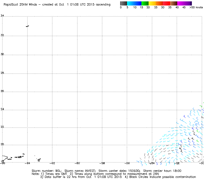The width and height of the screenshot is (204, 179).
Task: Click the latitude label "24"
Action: [2, 109]
